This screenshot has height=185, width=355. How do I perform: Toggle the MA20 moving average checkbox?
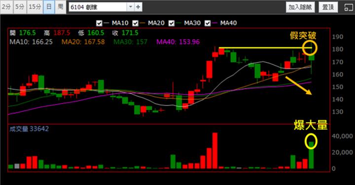(x=136, y=23)
